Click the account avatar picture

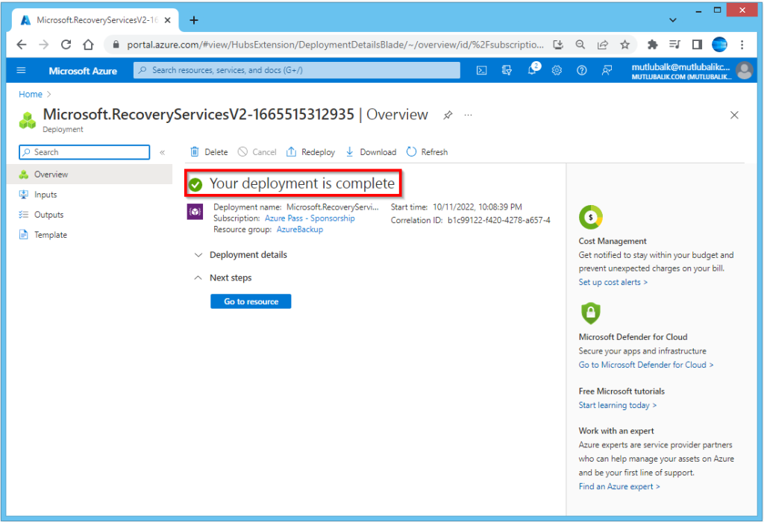tap(744, 70)
